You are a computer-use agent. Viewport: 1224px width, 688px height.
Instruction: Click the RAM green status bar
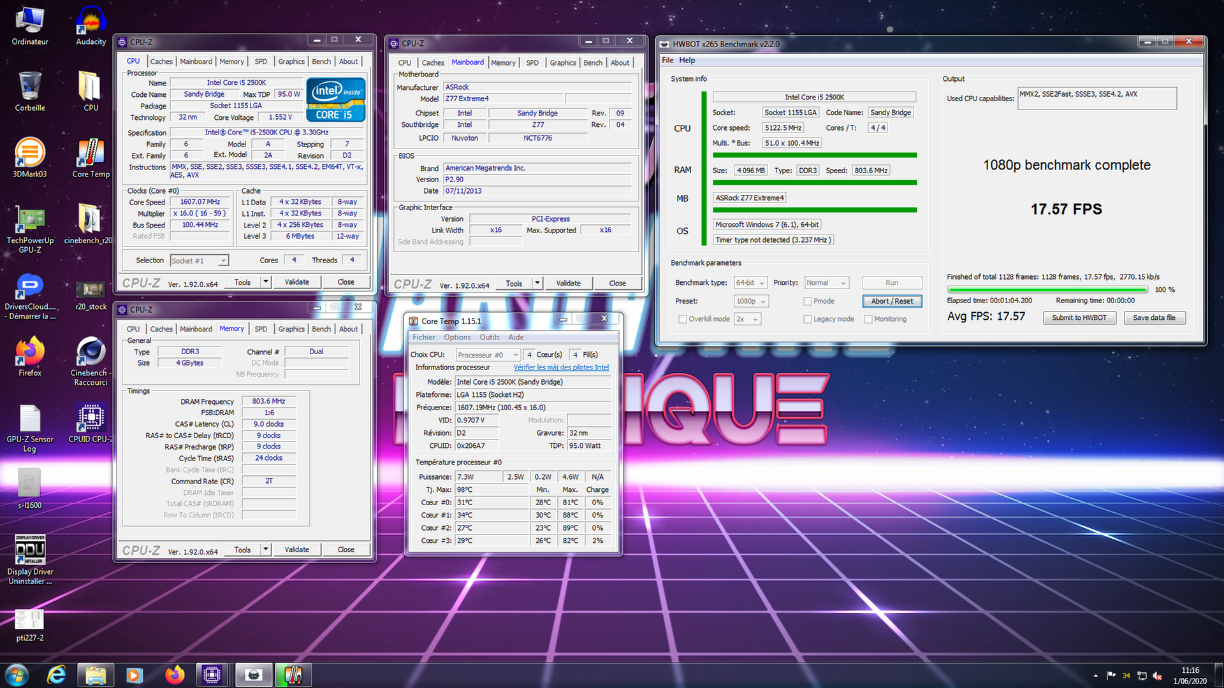click(815, 183)
